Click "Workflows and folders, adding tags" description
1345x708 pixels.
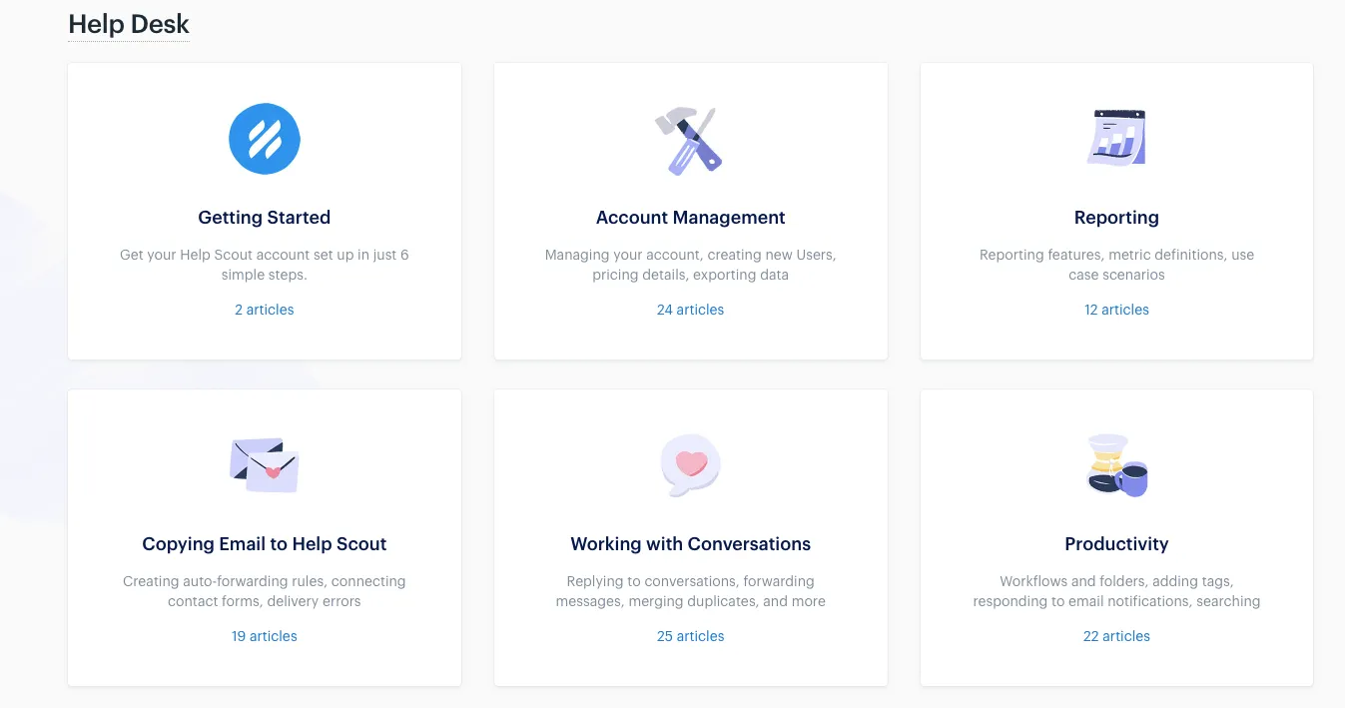(1116, 591)
